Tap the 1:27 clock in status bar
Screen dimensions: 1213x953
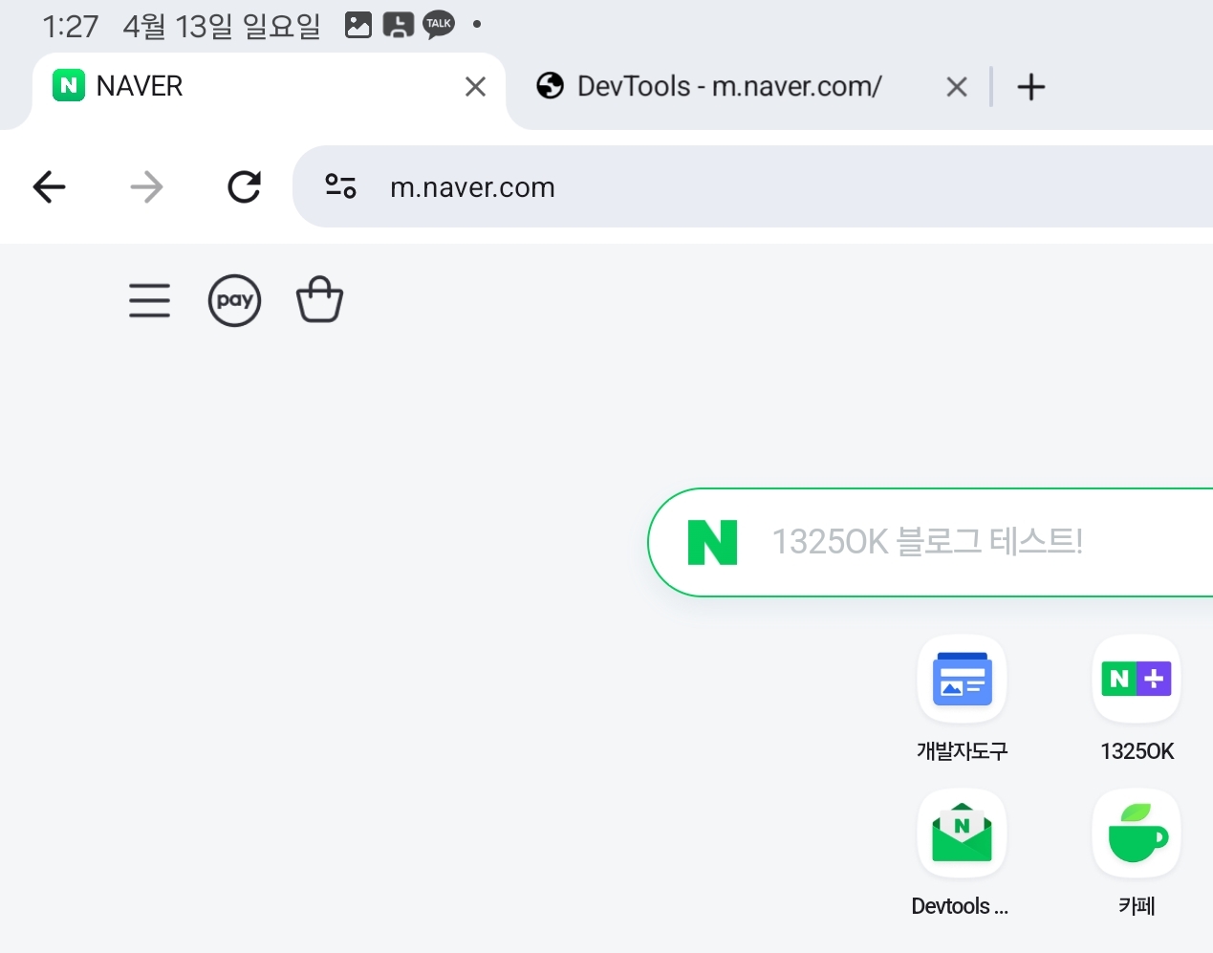(x=71, y=26)
